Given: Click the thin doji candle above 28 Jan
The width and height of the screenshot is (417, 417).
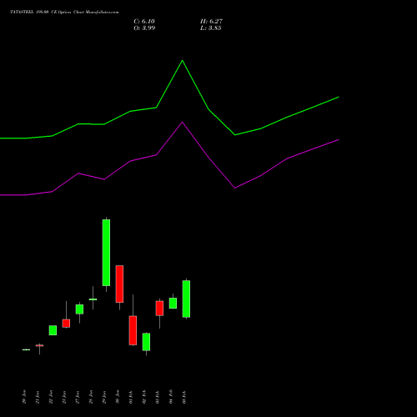Looking at the screenshot, I should 93,299.
